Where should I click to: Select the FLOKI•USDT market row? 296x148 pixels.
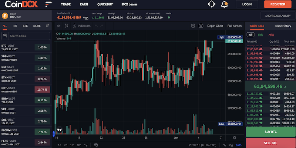coord(26,132)
